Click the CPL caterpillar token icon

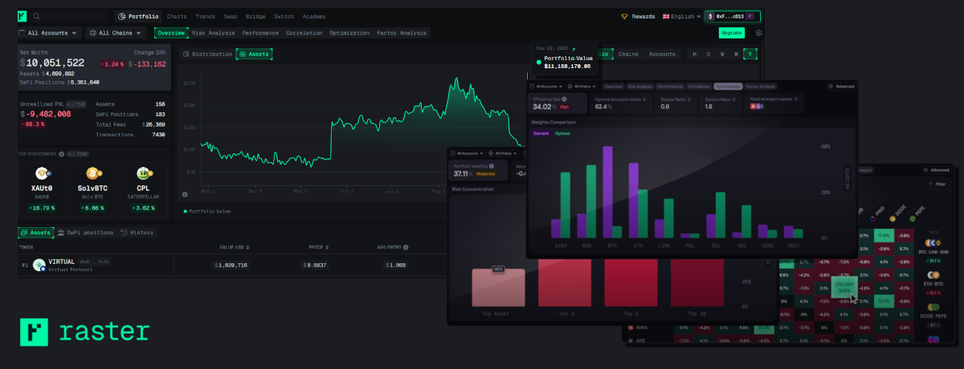pyautogui.click(x=143, y=173)
